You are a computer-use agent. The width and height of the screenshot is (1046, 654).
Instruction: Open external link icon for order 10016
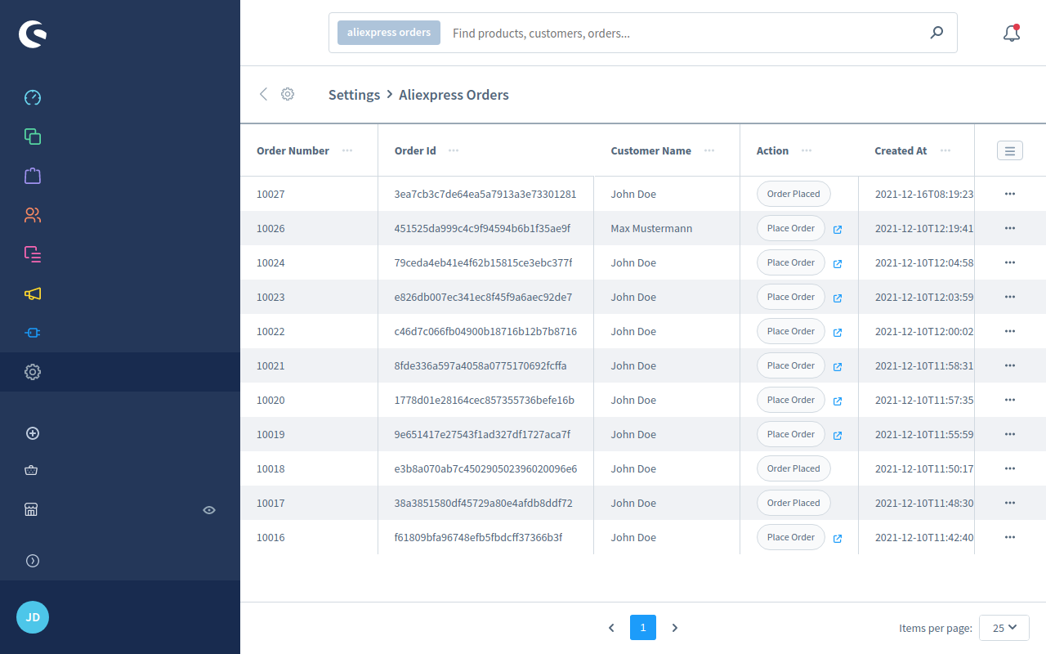tap(838, 539)
